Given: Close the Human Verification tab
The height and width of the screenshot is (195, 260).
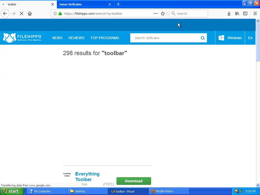Looking at the screenshot, I should click(x=110, y=4).
